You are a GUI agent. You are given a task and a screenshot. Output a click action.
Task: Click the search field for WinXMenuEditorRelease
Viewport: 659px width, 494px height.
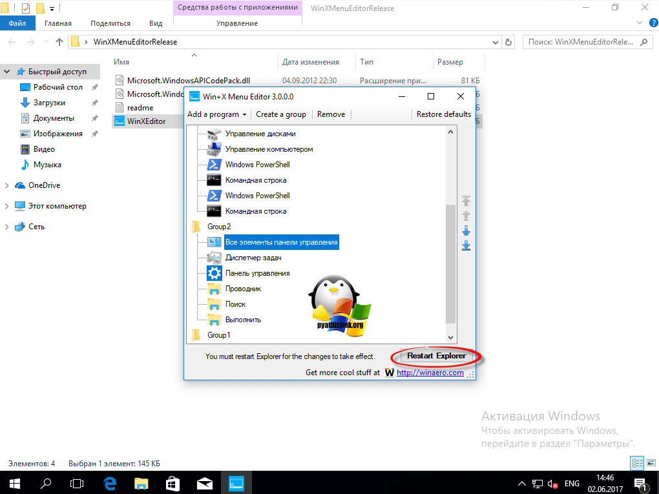point(578,42)
